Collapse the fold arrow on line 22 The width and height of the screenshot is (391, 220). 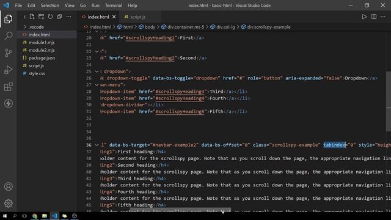click(x=97, y=51)
